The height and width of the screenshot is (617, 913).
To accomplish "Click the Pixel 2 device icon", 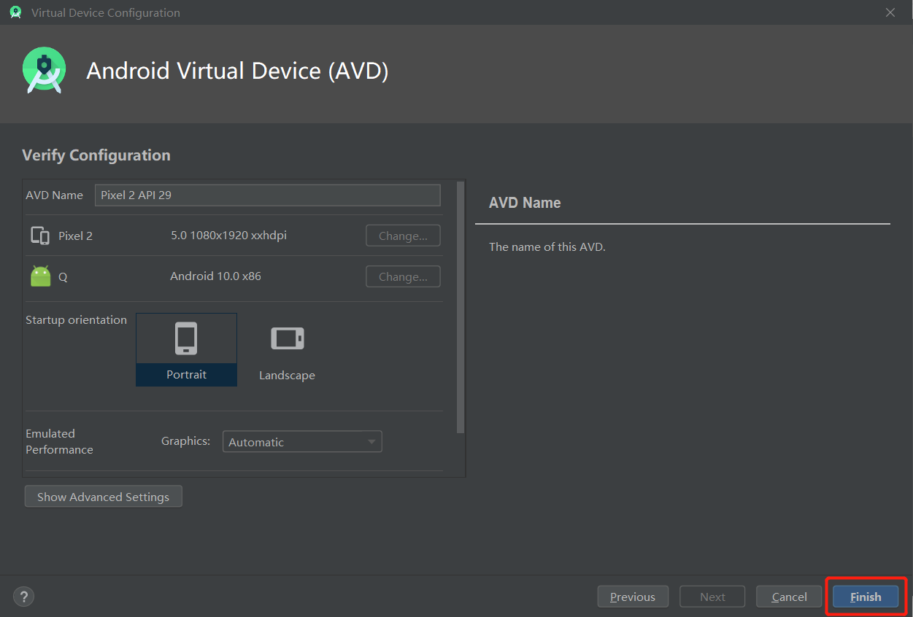I will [x=40, y=236].
